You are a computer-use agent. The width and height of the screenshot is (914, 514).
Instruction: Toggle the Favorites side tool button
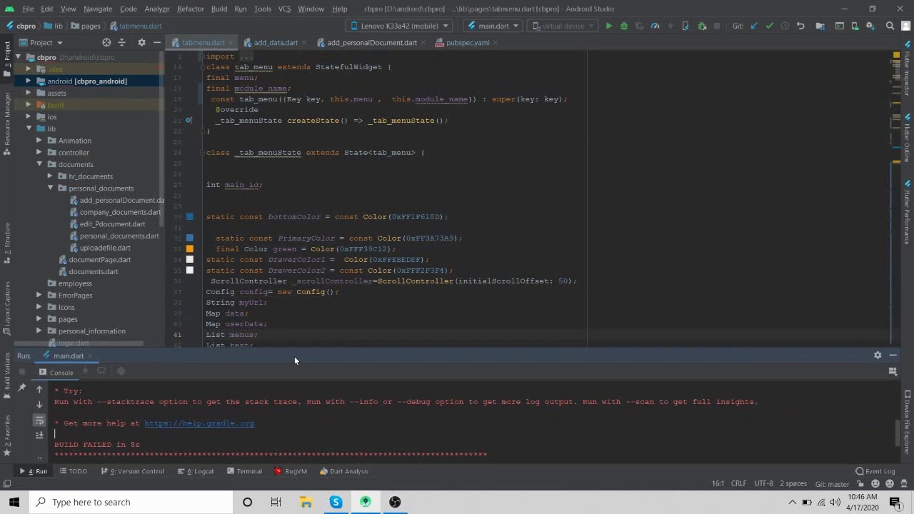7,437
